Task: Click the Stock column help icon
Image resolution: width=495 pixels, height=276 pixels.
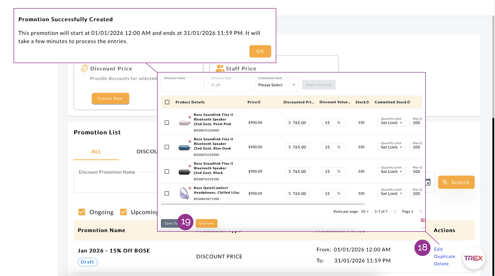Action: click(367, 102)
